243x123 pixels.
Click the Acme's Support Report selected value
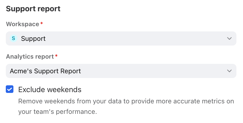pos(45,71)
